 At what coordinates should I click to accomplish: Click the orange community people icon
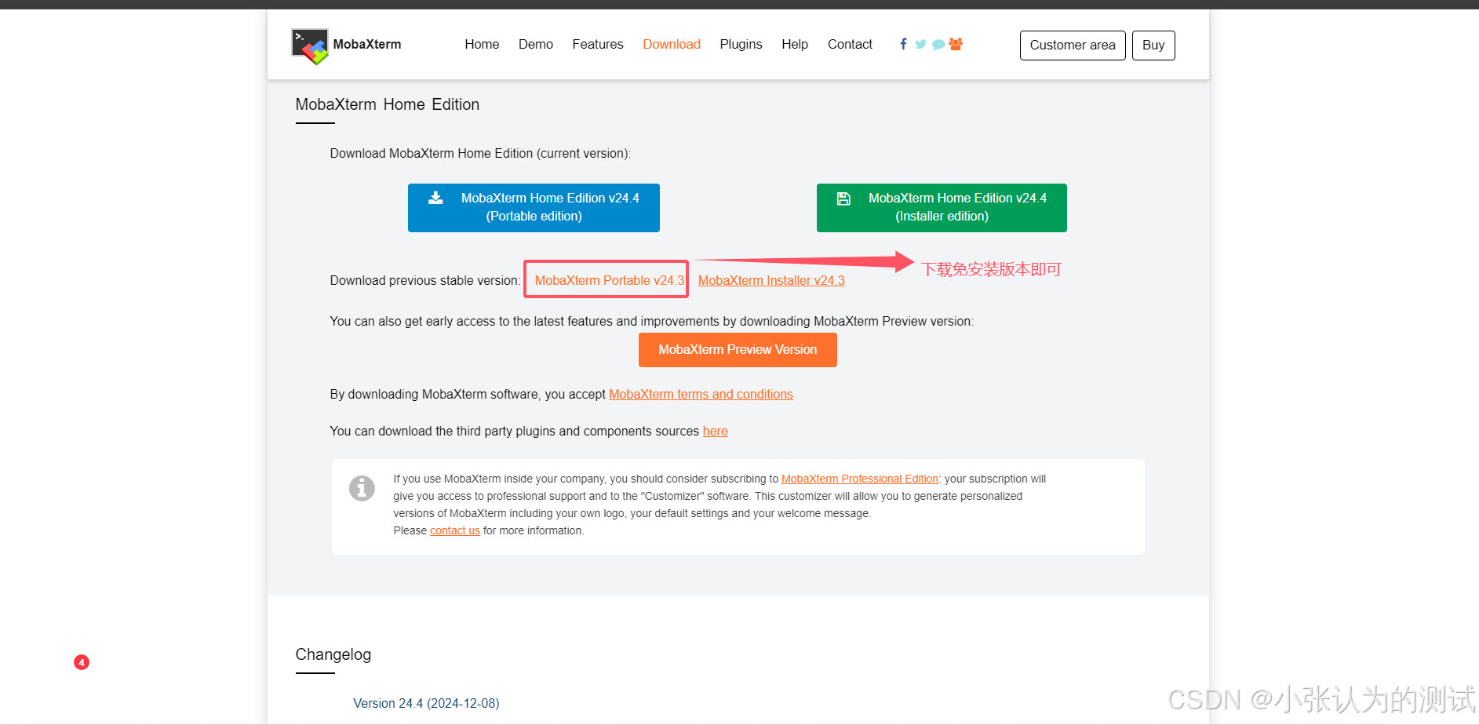pos(956,44)
